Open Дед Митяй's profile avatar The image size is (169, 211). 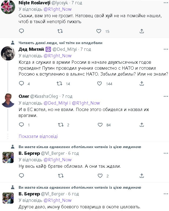8,54
